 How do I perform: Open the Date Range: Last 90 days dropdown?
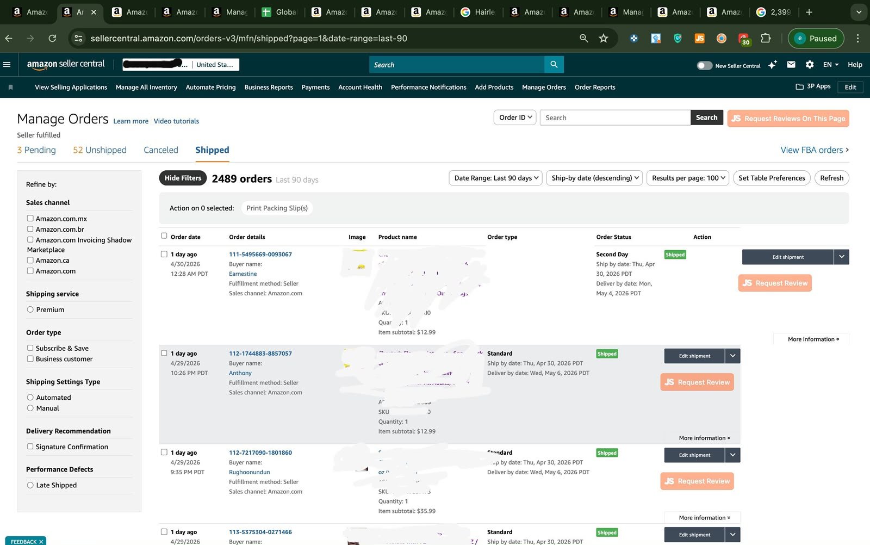(x=495, y=178)
